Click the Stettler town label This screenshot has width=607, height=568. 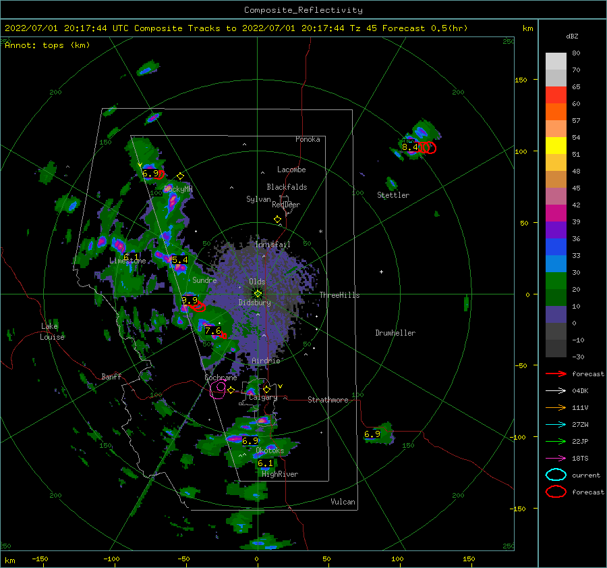pyautogui.click(x=393, y=195)
